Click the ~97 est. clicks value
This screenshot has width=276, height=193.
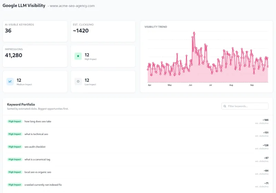[266, 158]
